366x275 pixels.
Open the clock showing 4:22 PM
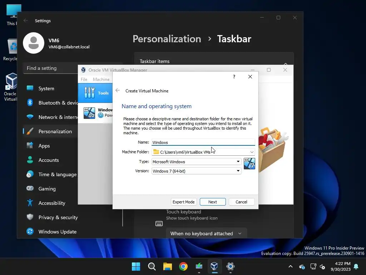tap(341, 266)
